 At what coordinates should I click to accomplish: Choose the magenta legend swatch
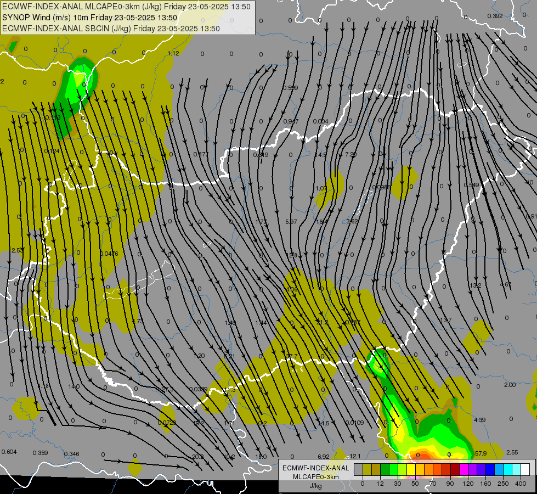point(464,469)
